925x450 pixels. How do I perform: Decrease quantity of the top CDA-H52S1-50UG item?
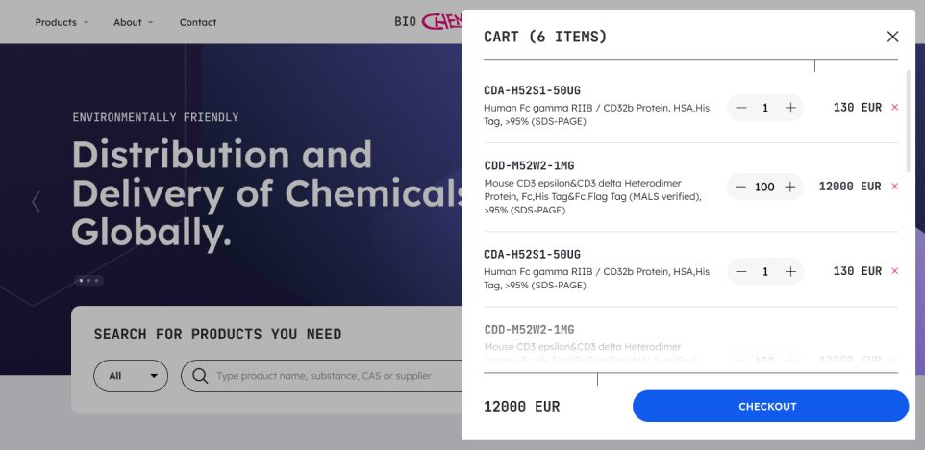740,108
